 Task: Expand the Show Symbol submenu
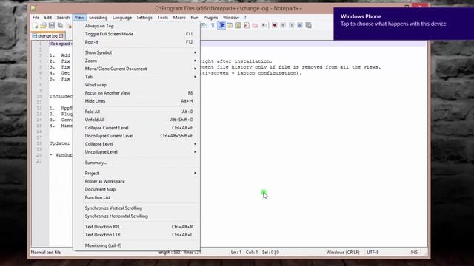click(136, 52)
